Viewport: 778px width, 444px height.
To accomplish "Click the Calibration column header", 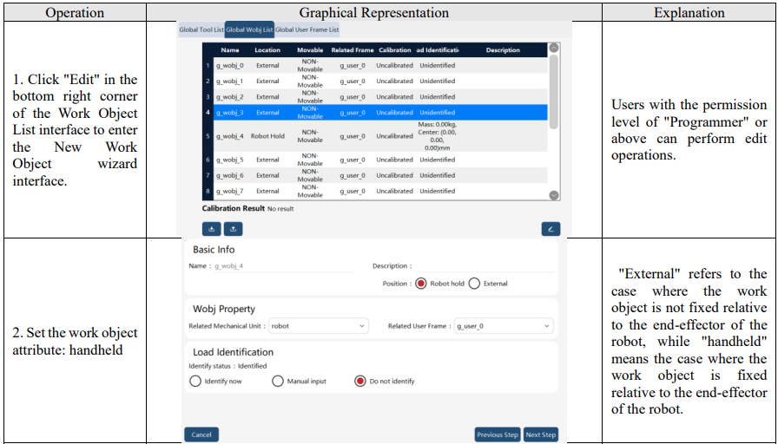I will click(x=394, y=50).
